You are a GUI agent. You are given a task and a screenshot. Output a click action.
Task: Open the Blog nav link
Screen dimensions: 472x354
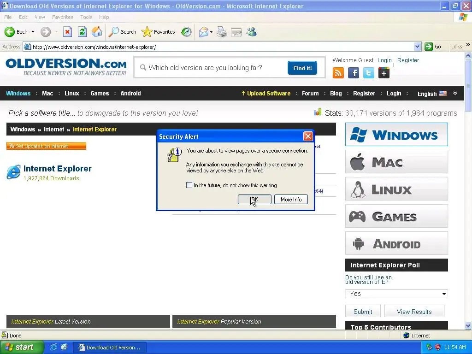click(x=336, y=93)
